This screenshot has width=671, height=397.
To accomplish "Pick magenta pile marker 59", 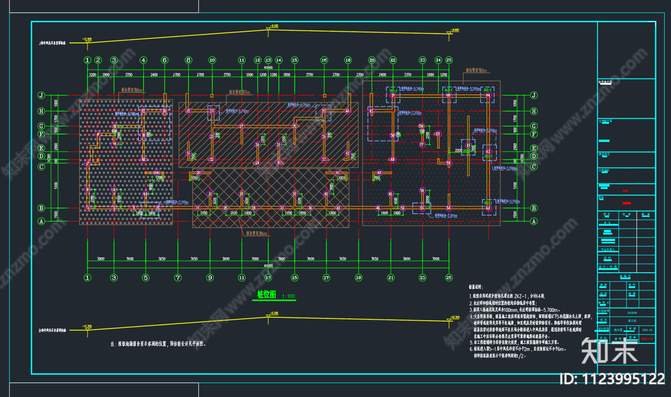I will click(x=449, y=163).
